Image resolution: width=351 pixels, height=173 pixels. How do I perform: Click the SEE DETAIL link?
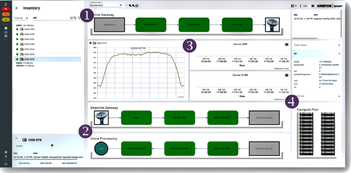[x=24, y=163]
